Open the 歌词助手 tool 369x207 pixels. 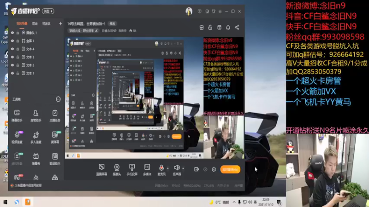(55, 159)
